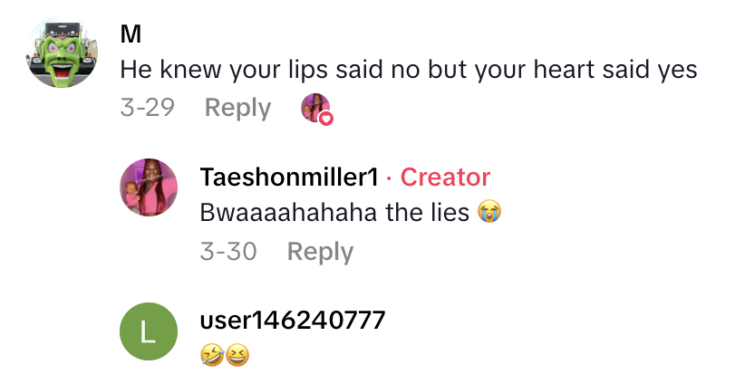Screen dimensions: 745x384
Task: Open M's green monster truck avatar
Action: (x=61, y=53)
